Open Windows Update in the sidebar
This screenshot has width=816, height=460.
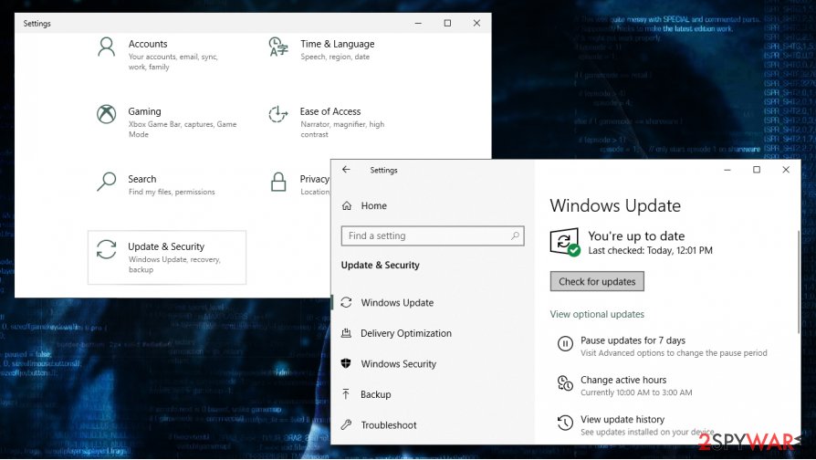[x=397, y=302]
